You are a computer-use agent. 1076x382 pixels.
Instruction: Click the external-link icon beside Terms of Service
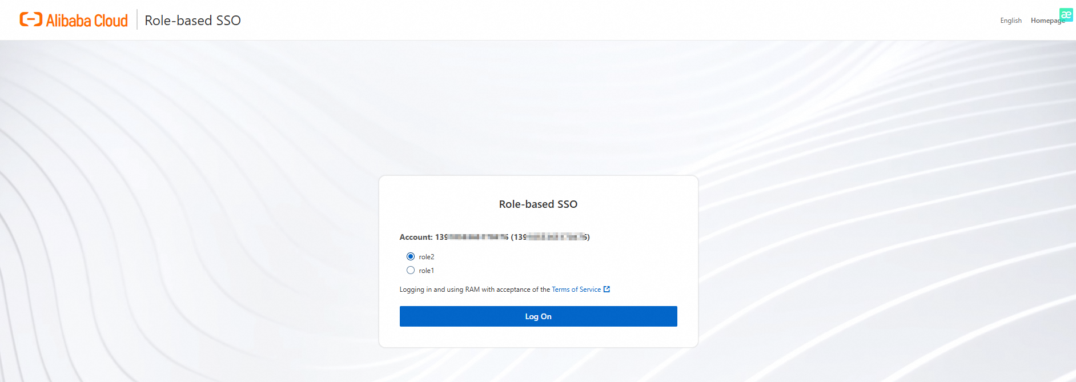click(x=607, y=289)
